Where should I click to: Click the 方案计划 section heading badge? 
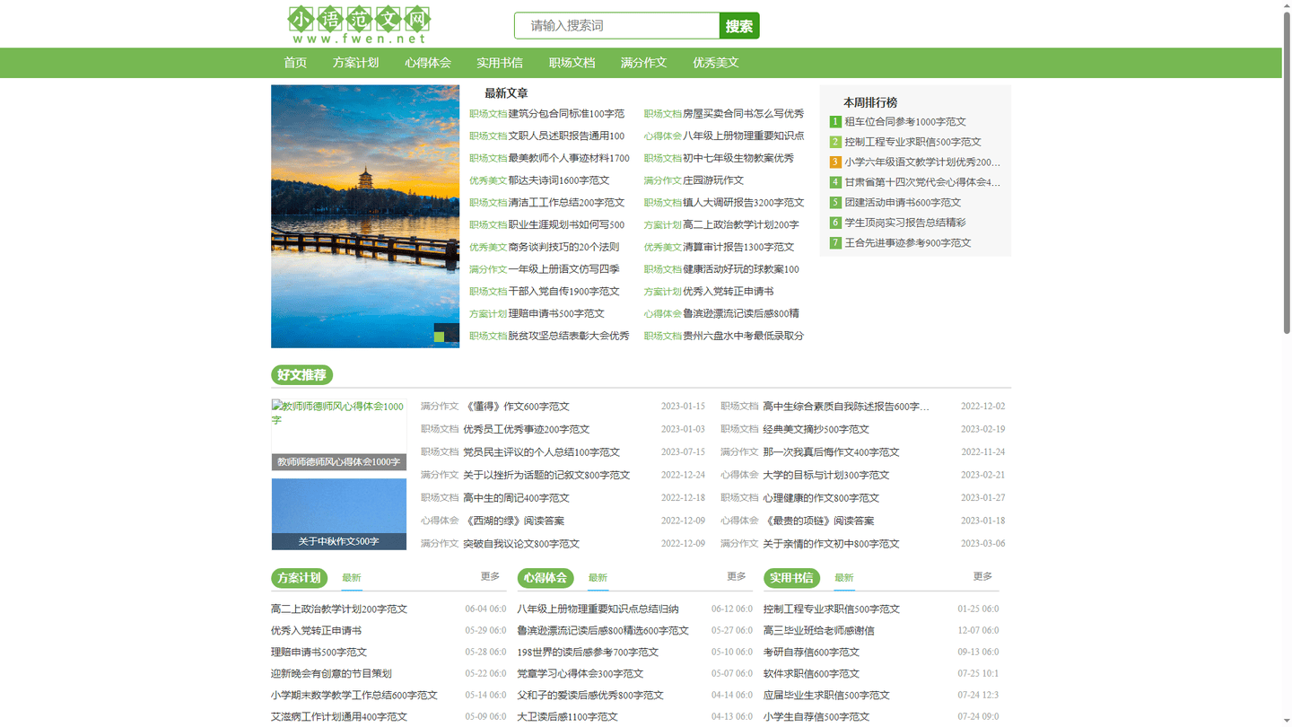(300, 578)
